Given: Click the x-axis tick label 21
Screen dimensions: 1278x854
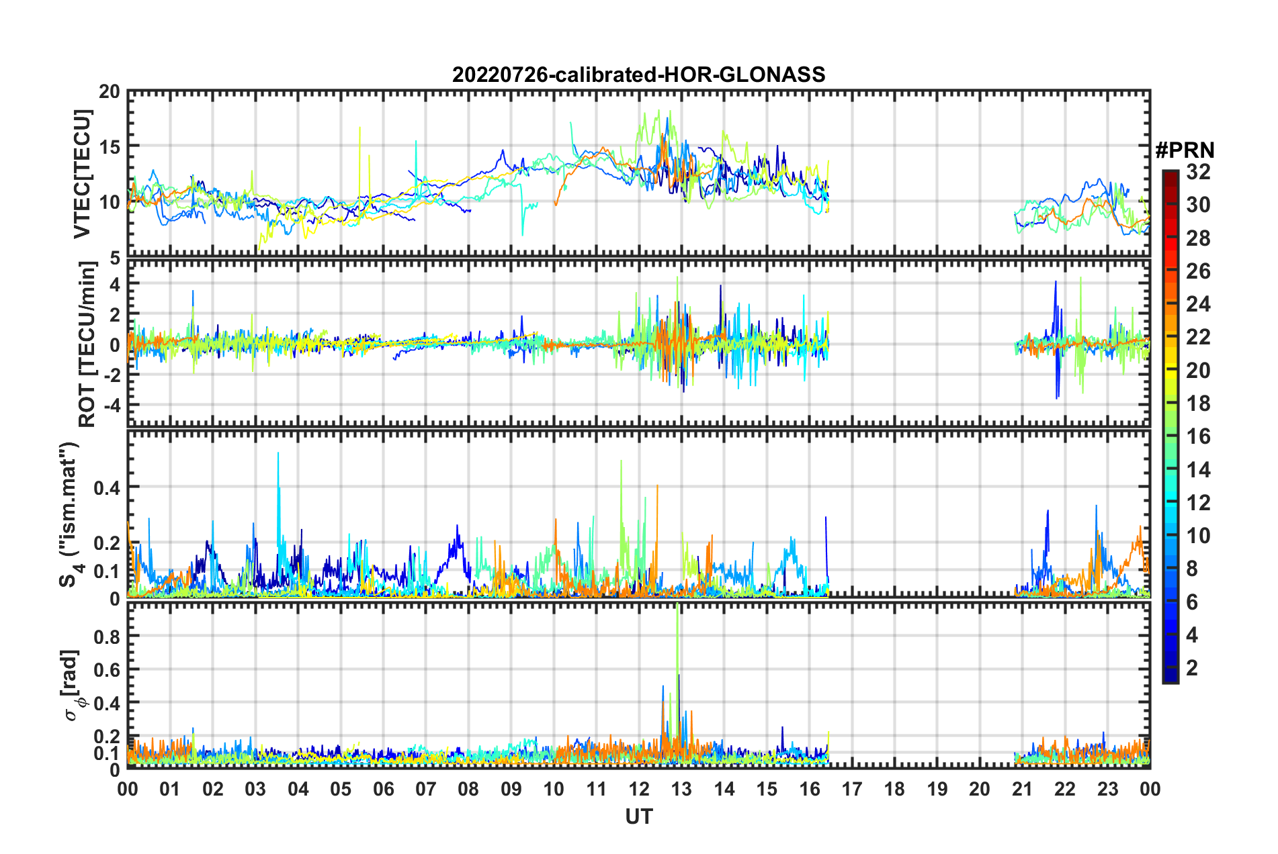Looking at the screenshot, I should [1022, 789].
